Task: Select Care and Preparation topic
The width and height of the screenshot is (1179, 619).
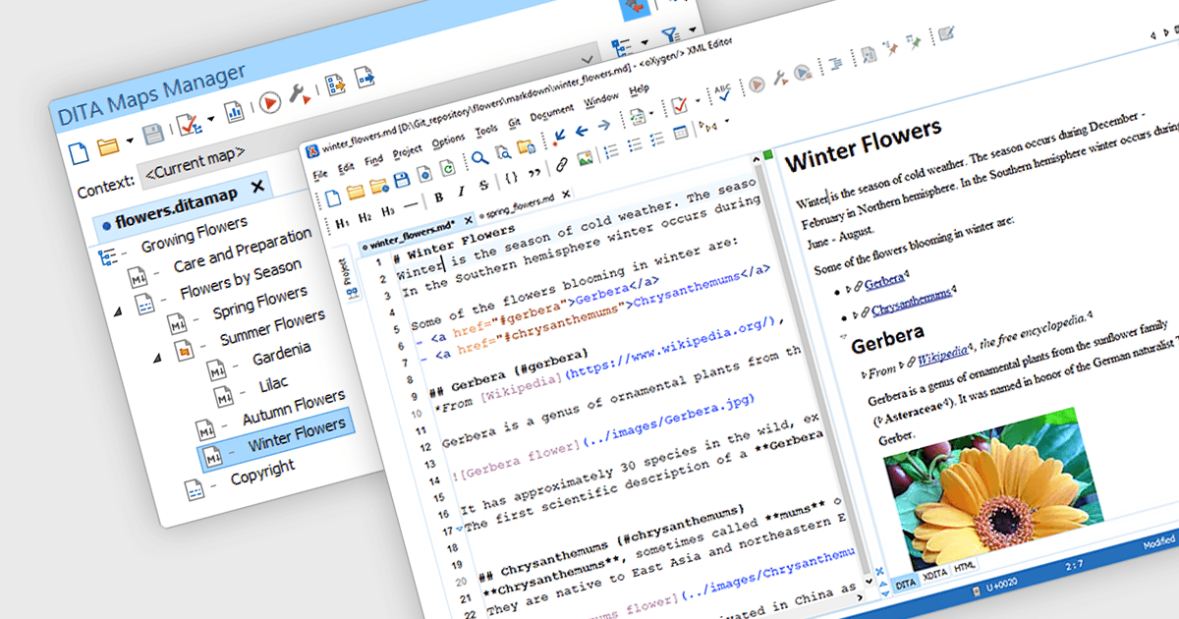Action: point(242,251)
